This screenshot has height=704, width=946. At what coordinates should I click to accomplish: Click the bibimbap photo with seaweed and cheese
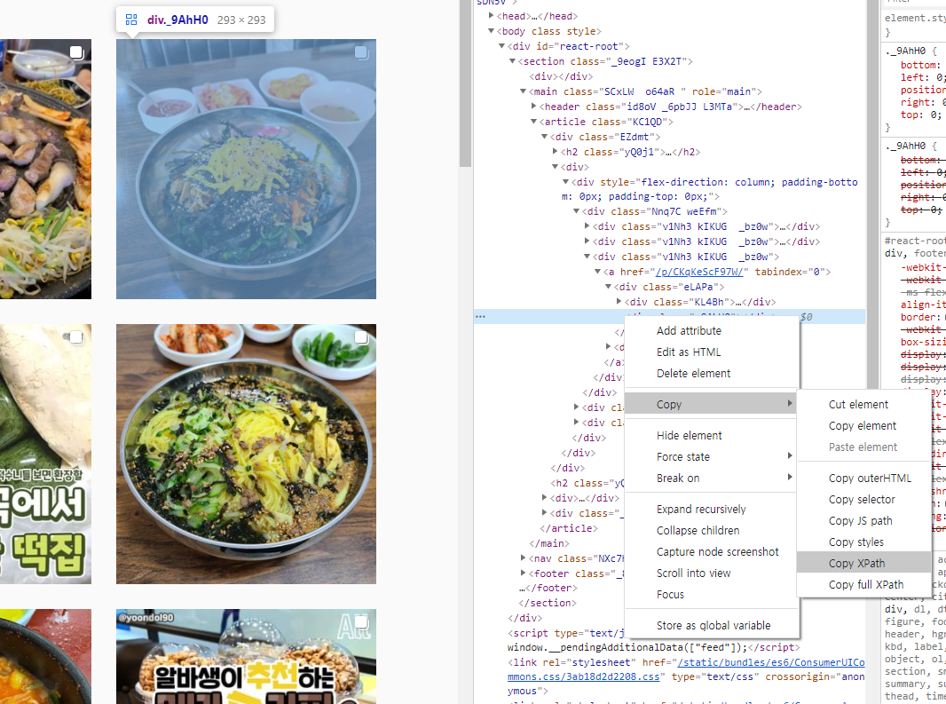pos(246,169)
